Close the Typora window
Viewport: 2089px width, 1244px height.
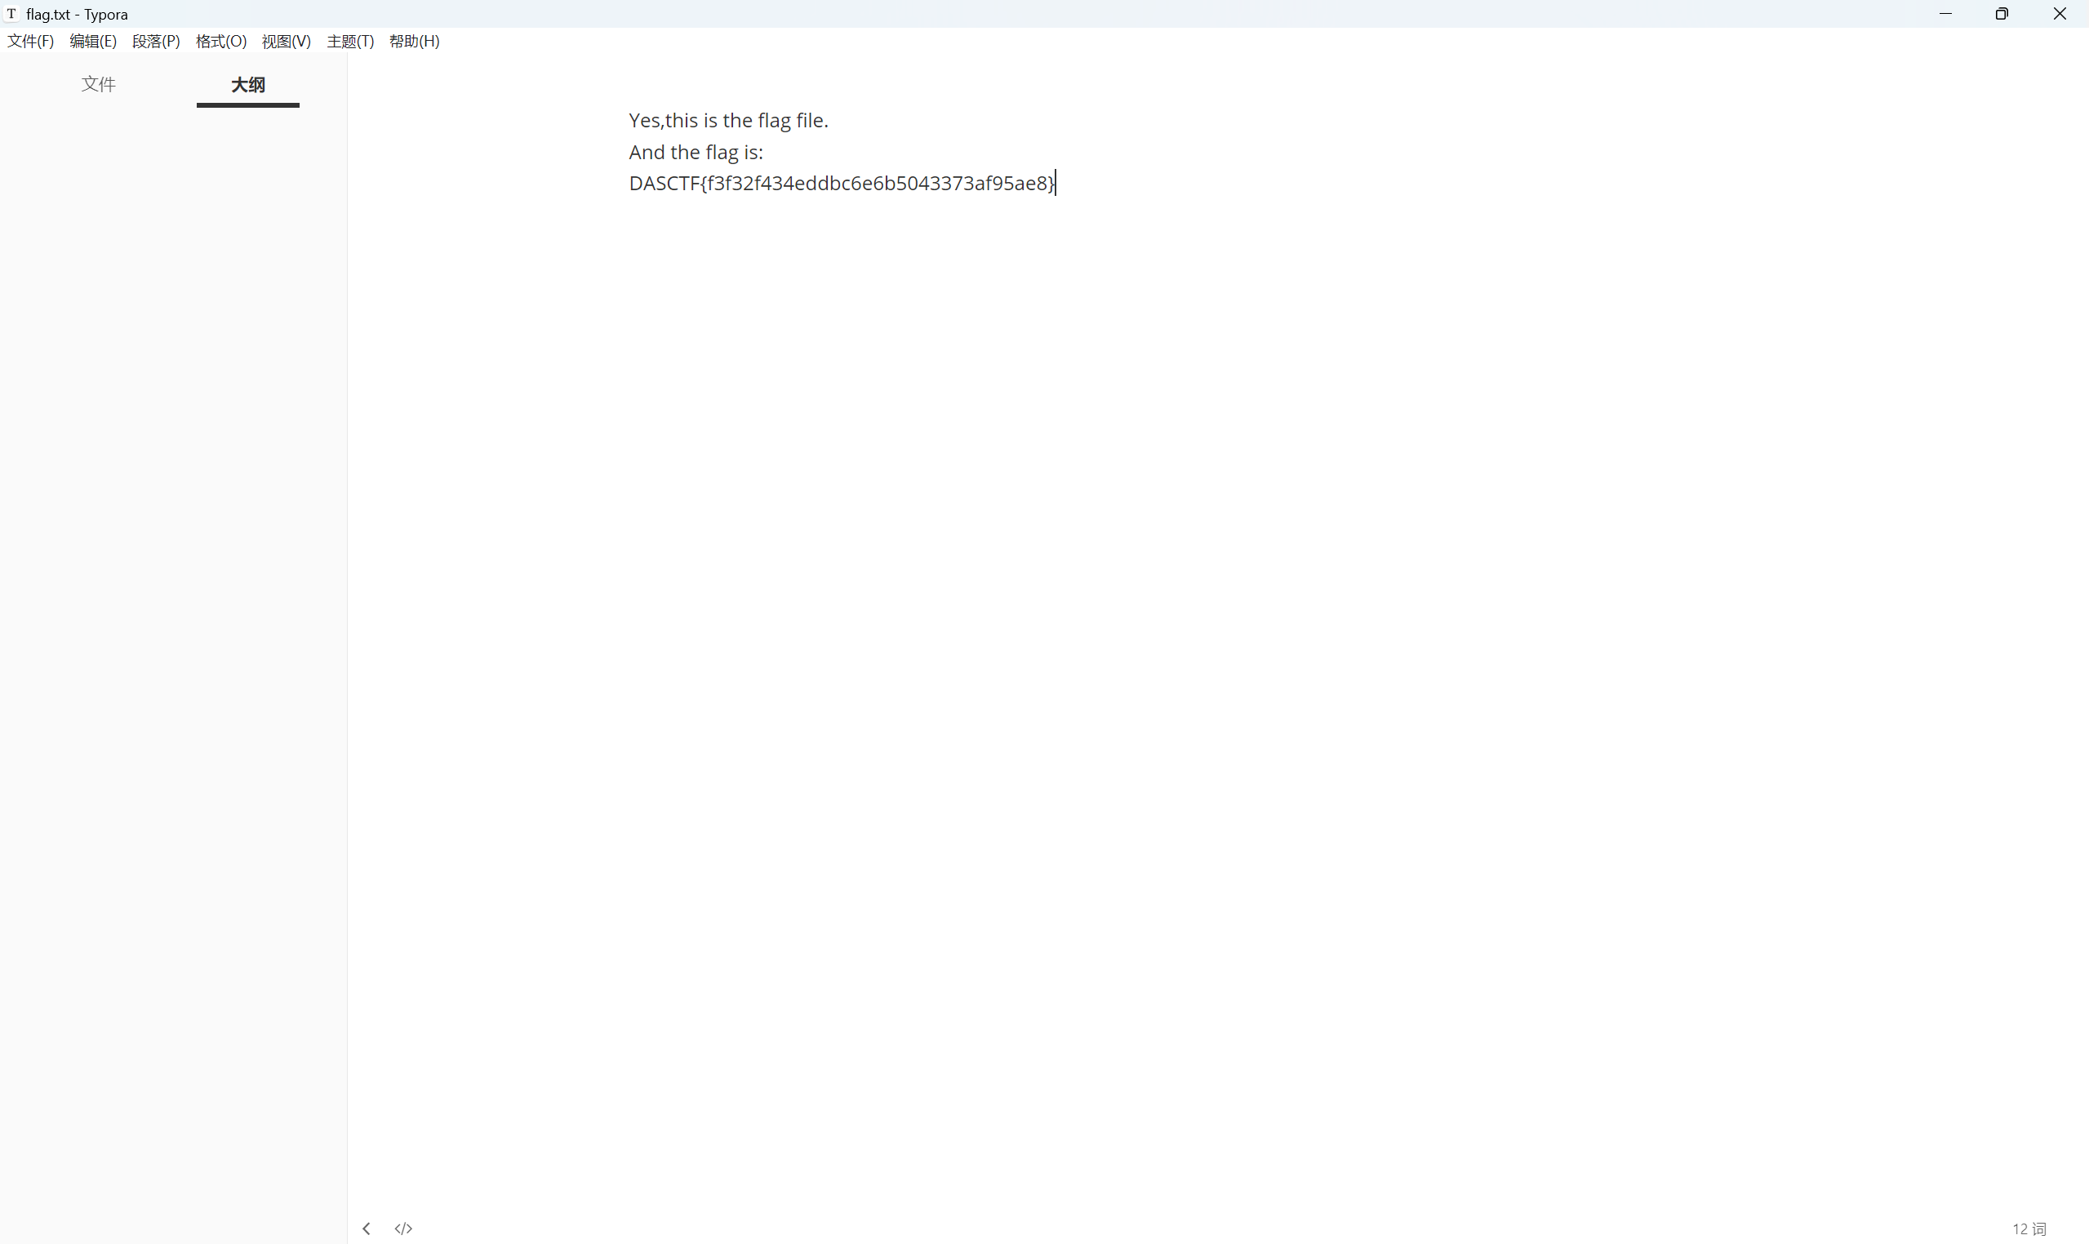(x=2060, y=13)
